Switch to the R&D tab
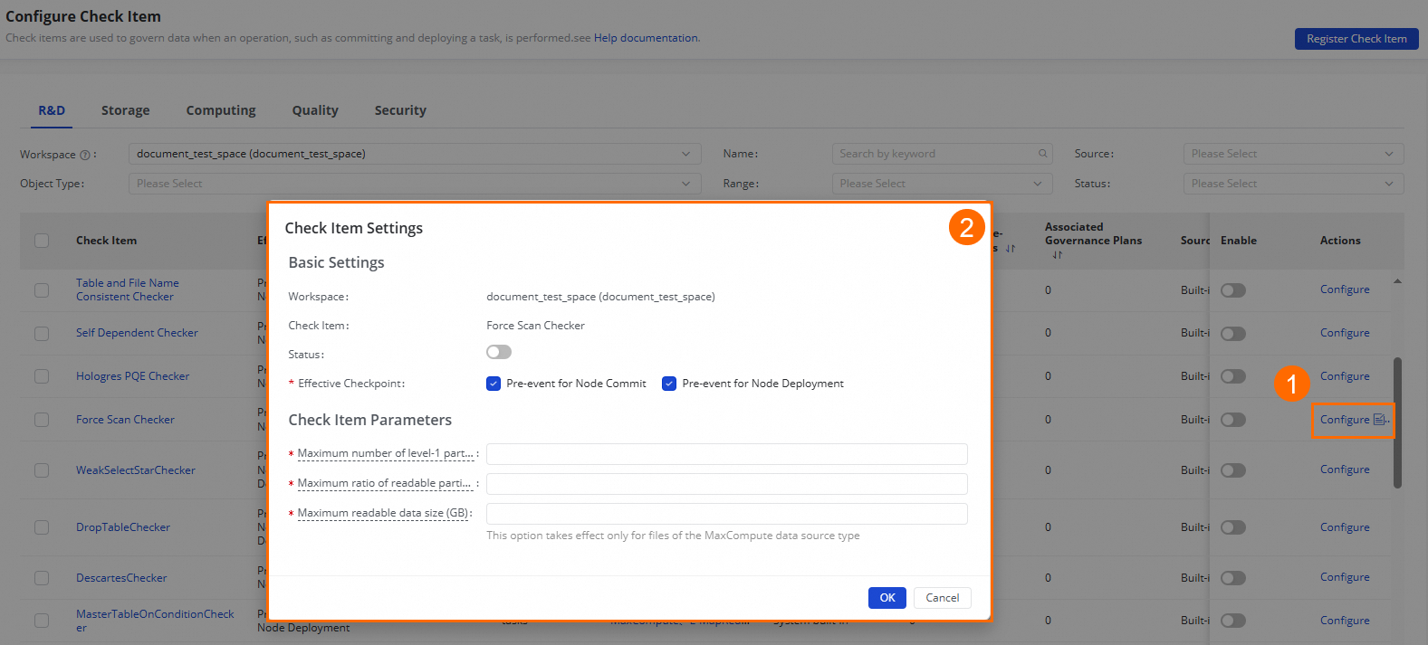Screen dimensions: 1428x645 pos(52,110)
